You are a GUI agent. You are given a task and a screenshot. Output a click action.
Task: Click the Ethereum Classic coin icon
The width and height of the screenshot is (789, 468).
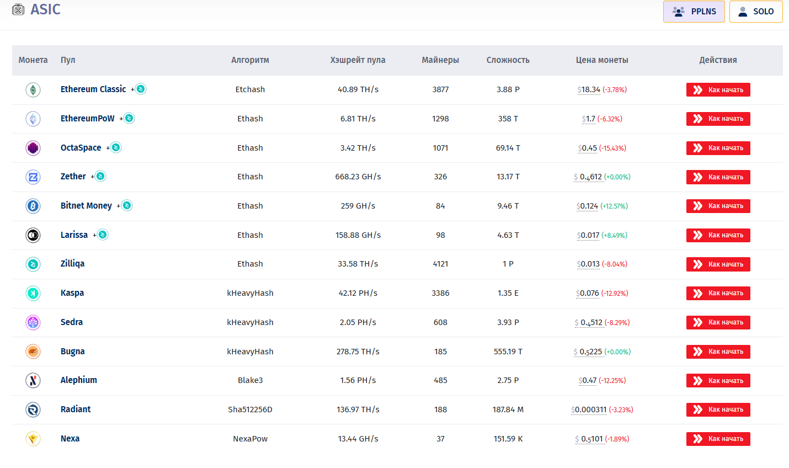[33, 89]
